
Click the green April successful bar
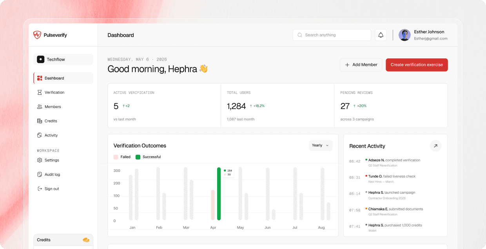tap(219, 194)
